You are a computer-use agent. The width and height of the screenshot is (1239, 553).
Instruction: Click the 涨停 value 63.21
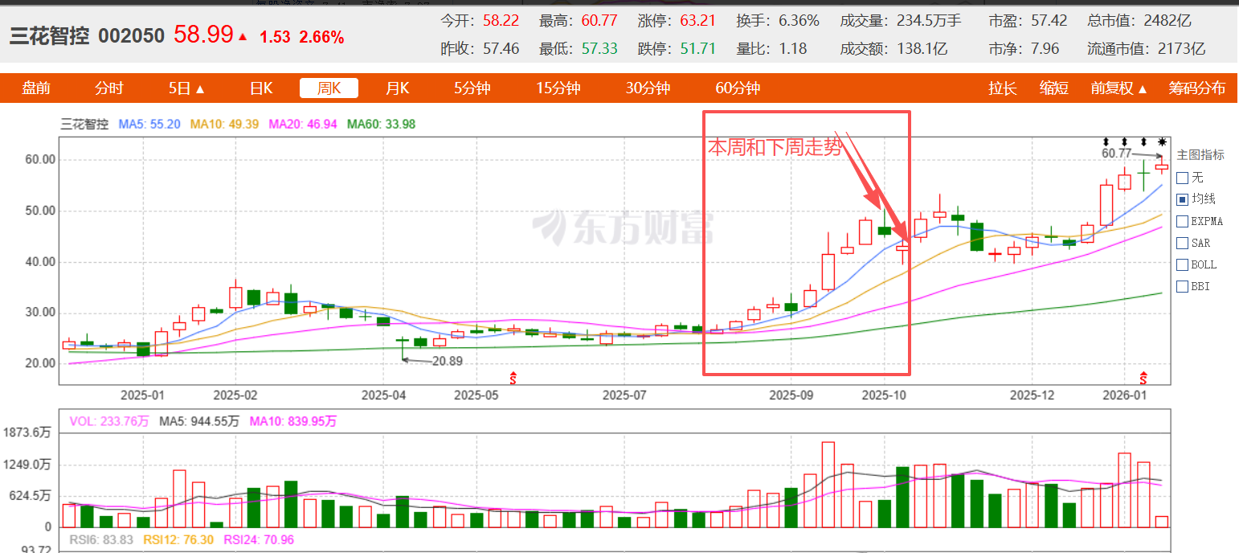[698, 21]
